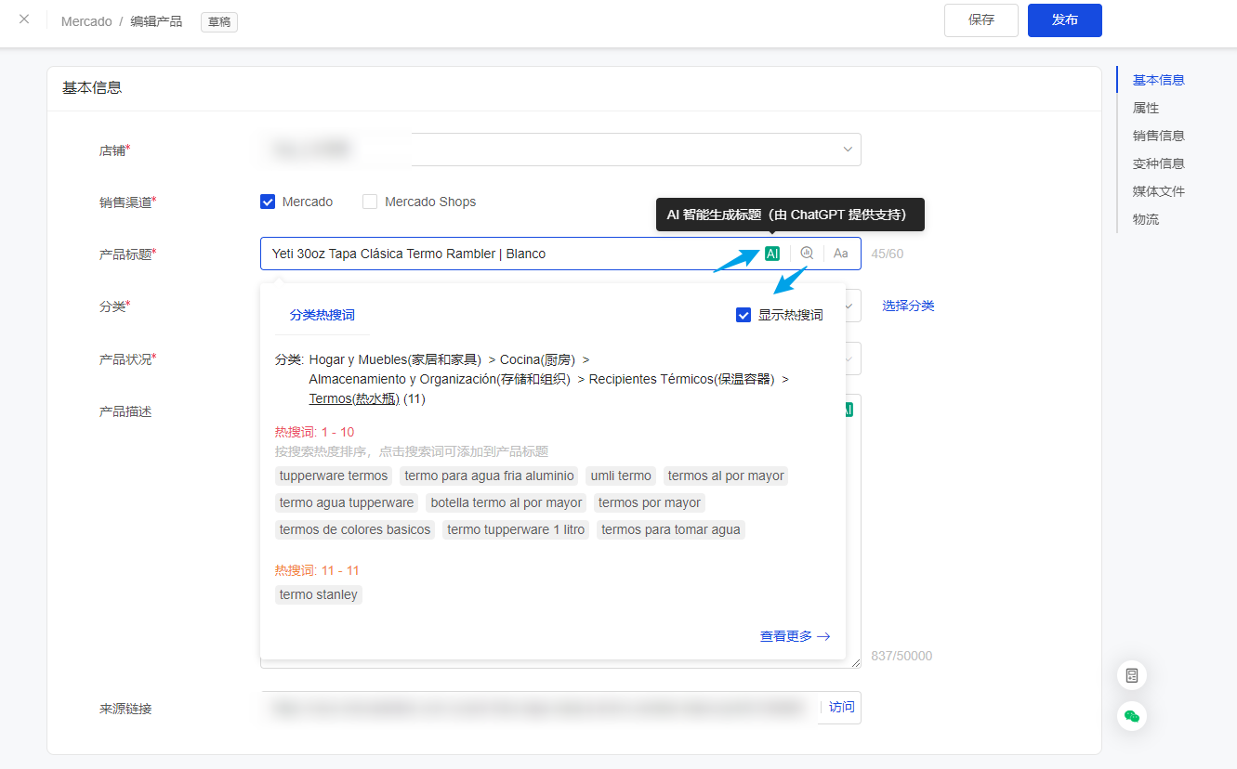The image size is (1237, 769).
Task: Jump to 属性 section in sidebar
Action: (x=1146, y=108)
